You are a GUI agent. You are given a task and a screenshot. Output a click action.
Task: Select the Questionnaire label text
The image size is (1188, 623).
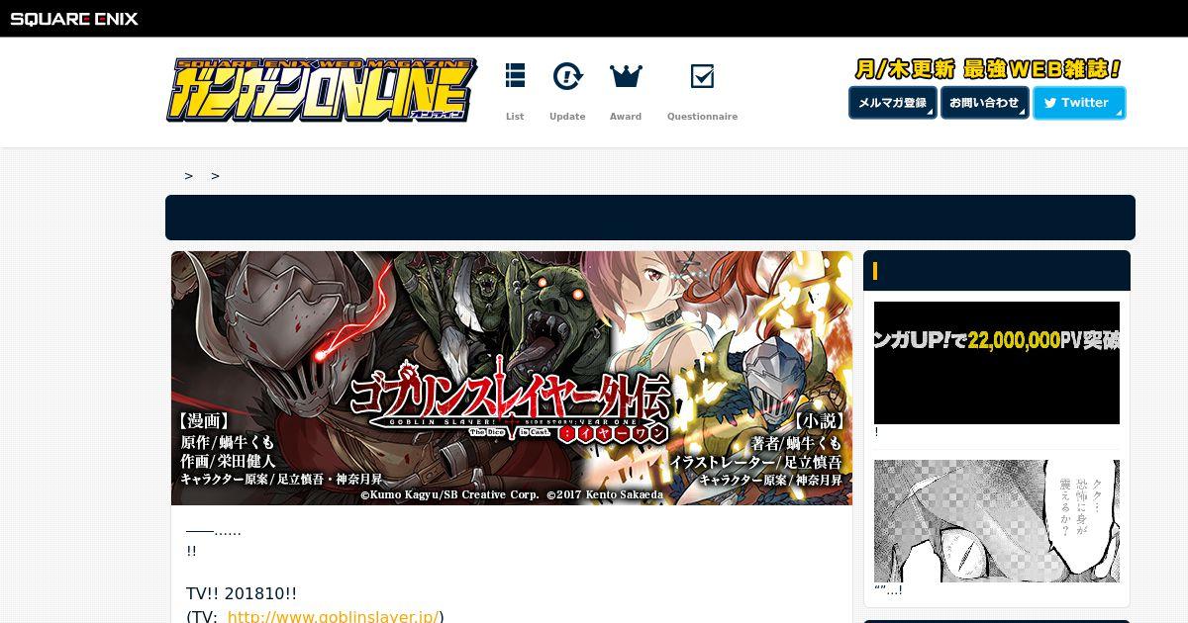[702, 117]
